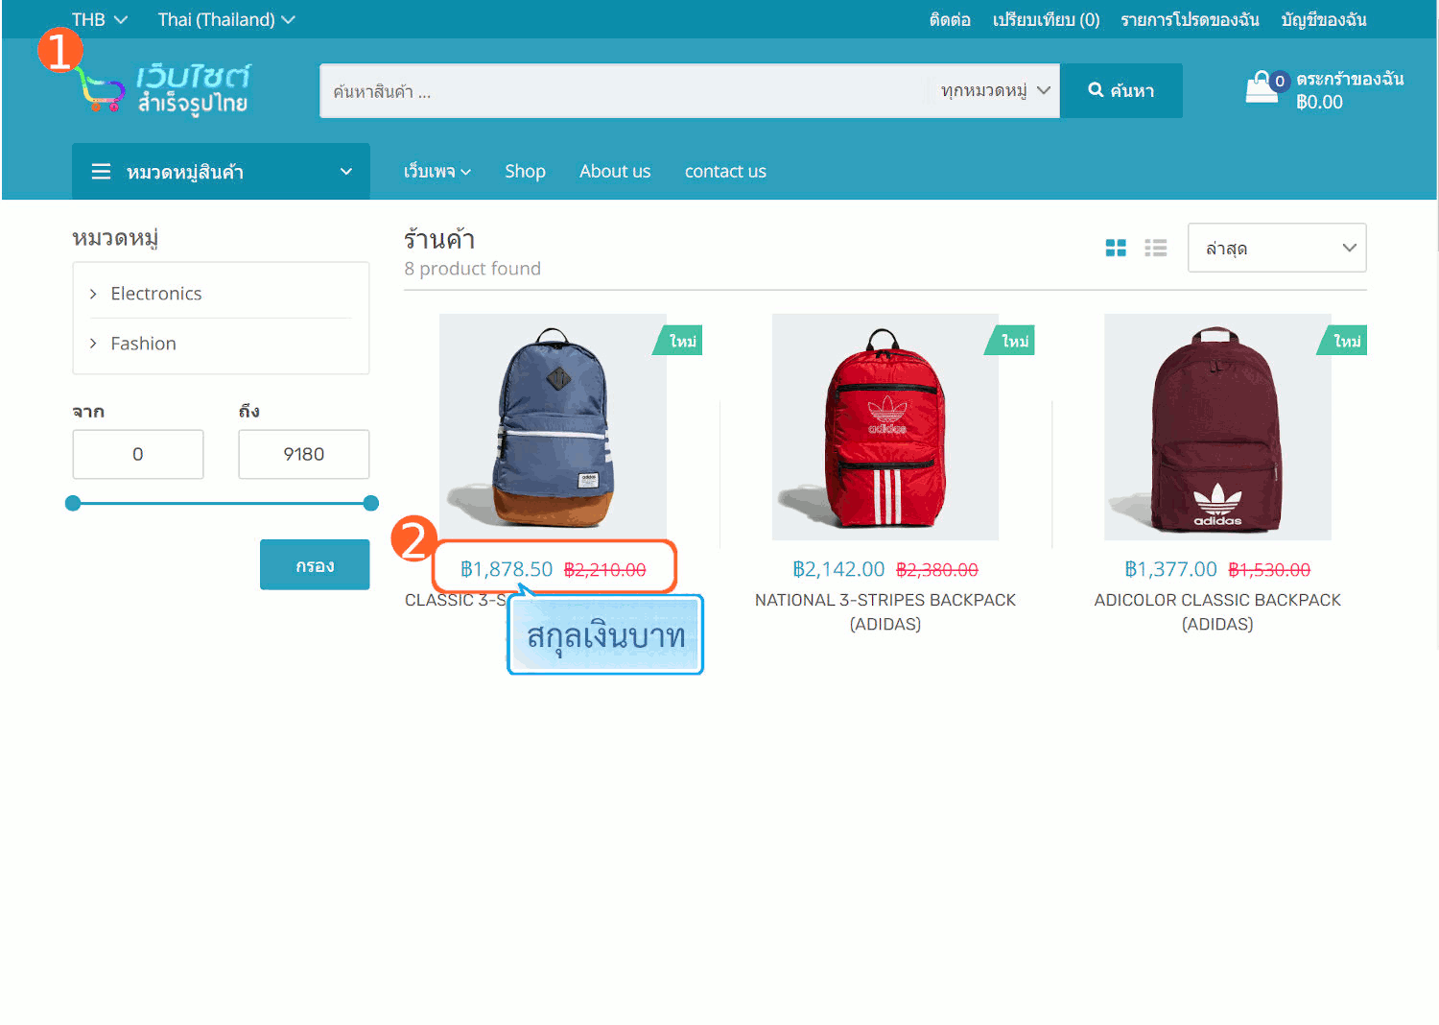Open รายการโปรดของฉัน wishlist link
This screenshot has height=1025, width=1439.
1190,19
